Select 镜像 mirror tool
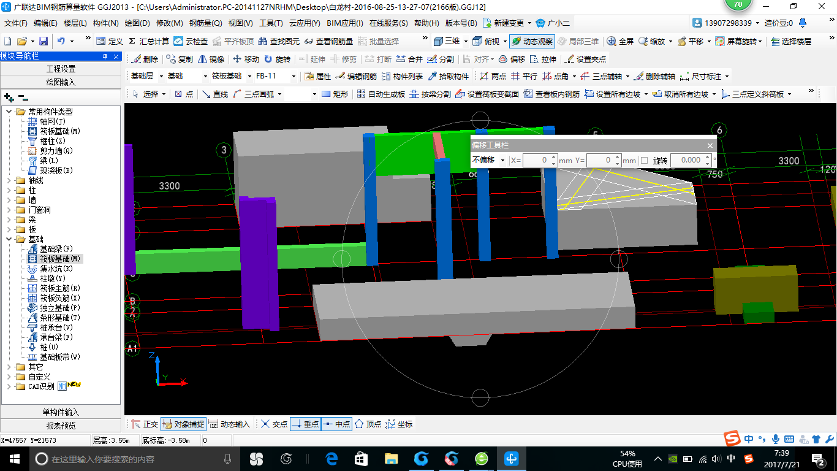Viewport: 837px width, 471px height. click(x=211, y=59)
